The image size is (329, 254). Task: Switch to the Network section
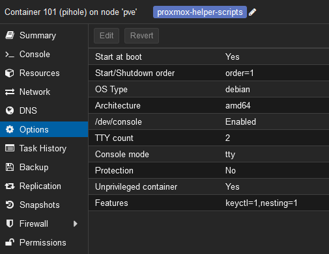pyautogui.click(x=44, y=92)
